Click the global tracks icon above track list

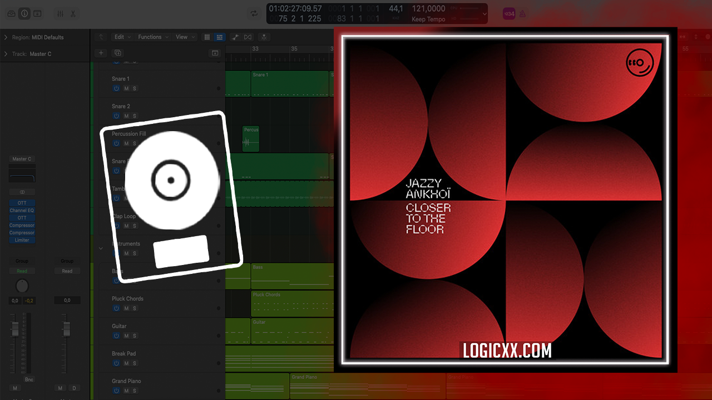coord(215,53)
